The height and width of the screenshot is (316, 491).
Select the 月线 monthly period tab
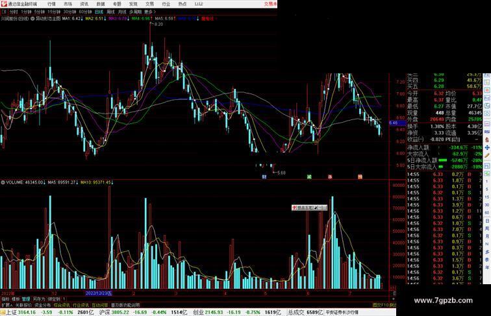coord(122,12)
